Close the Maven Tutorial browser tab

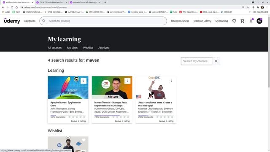(100, 3)
